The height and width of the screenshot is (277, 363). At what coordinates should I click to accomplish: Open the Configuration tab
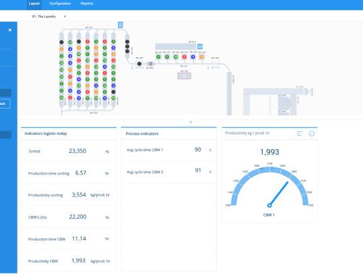[x=60, y=3]
